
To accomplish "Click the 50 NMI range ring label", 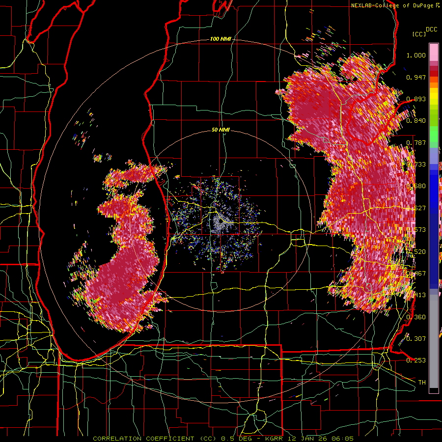I will 221,130.
